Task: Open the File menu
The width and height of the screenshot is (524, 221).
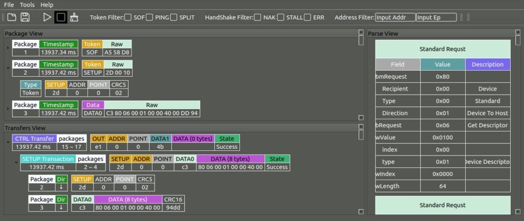Action: pos(9,5)
